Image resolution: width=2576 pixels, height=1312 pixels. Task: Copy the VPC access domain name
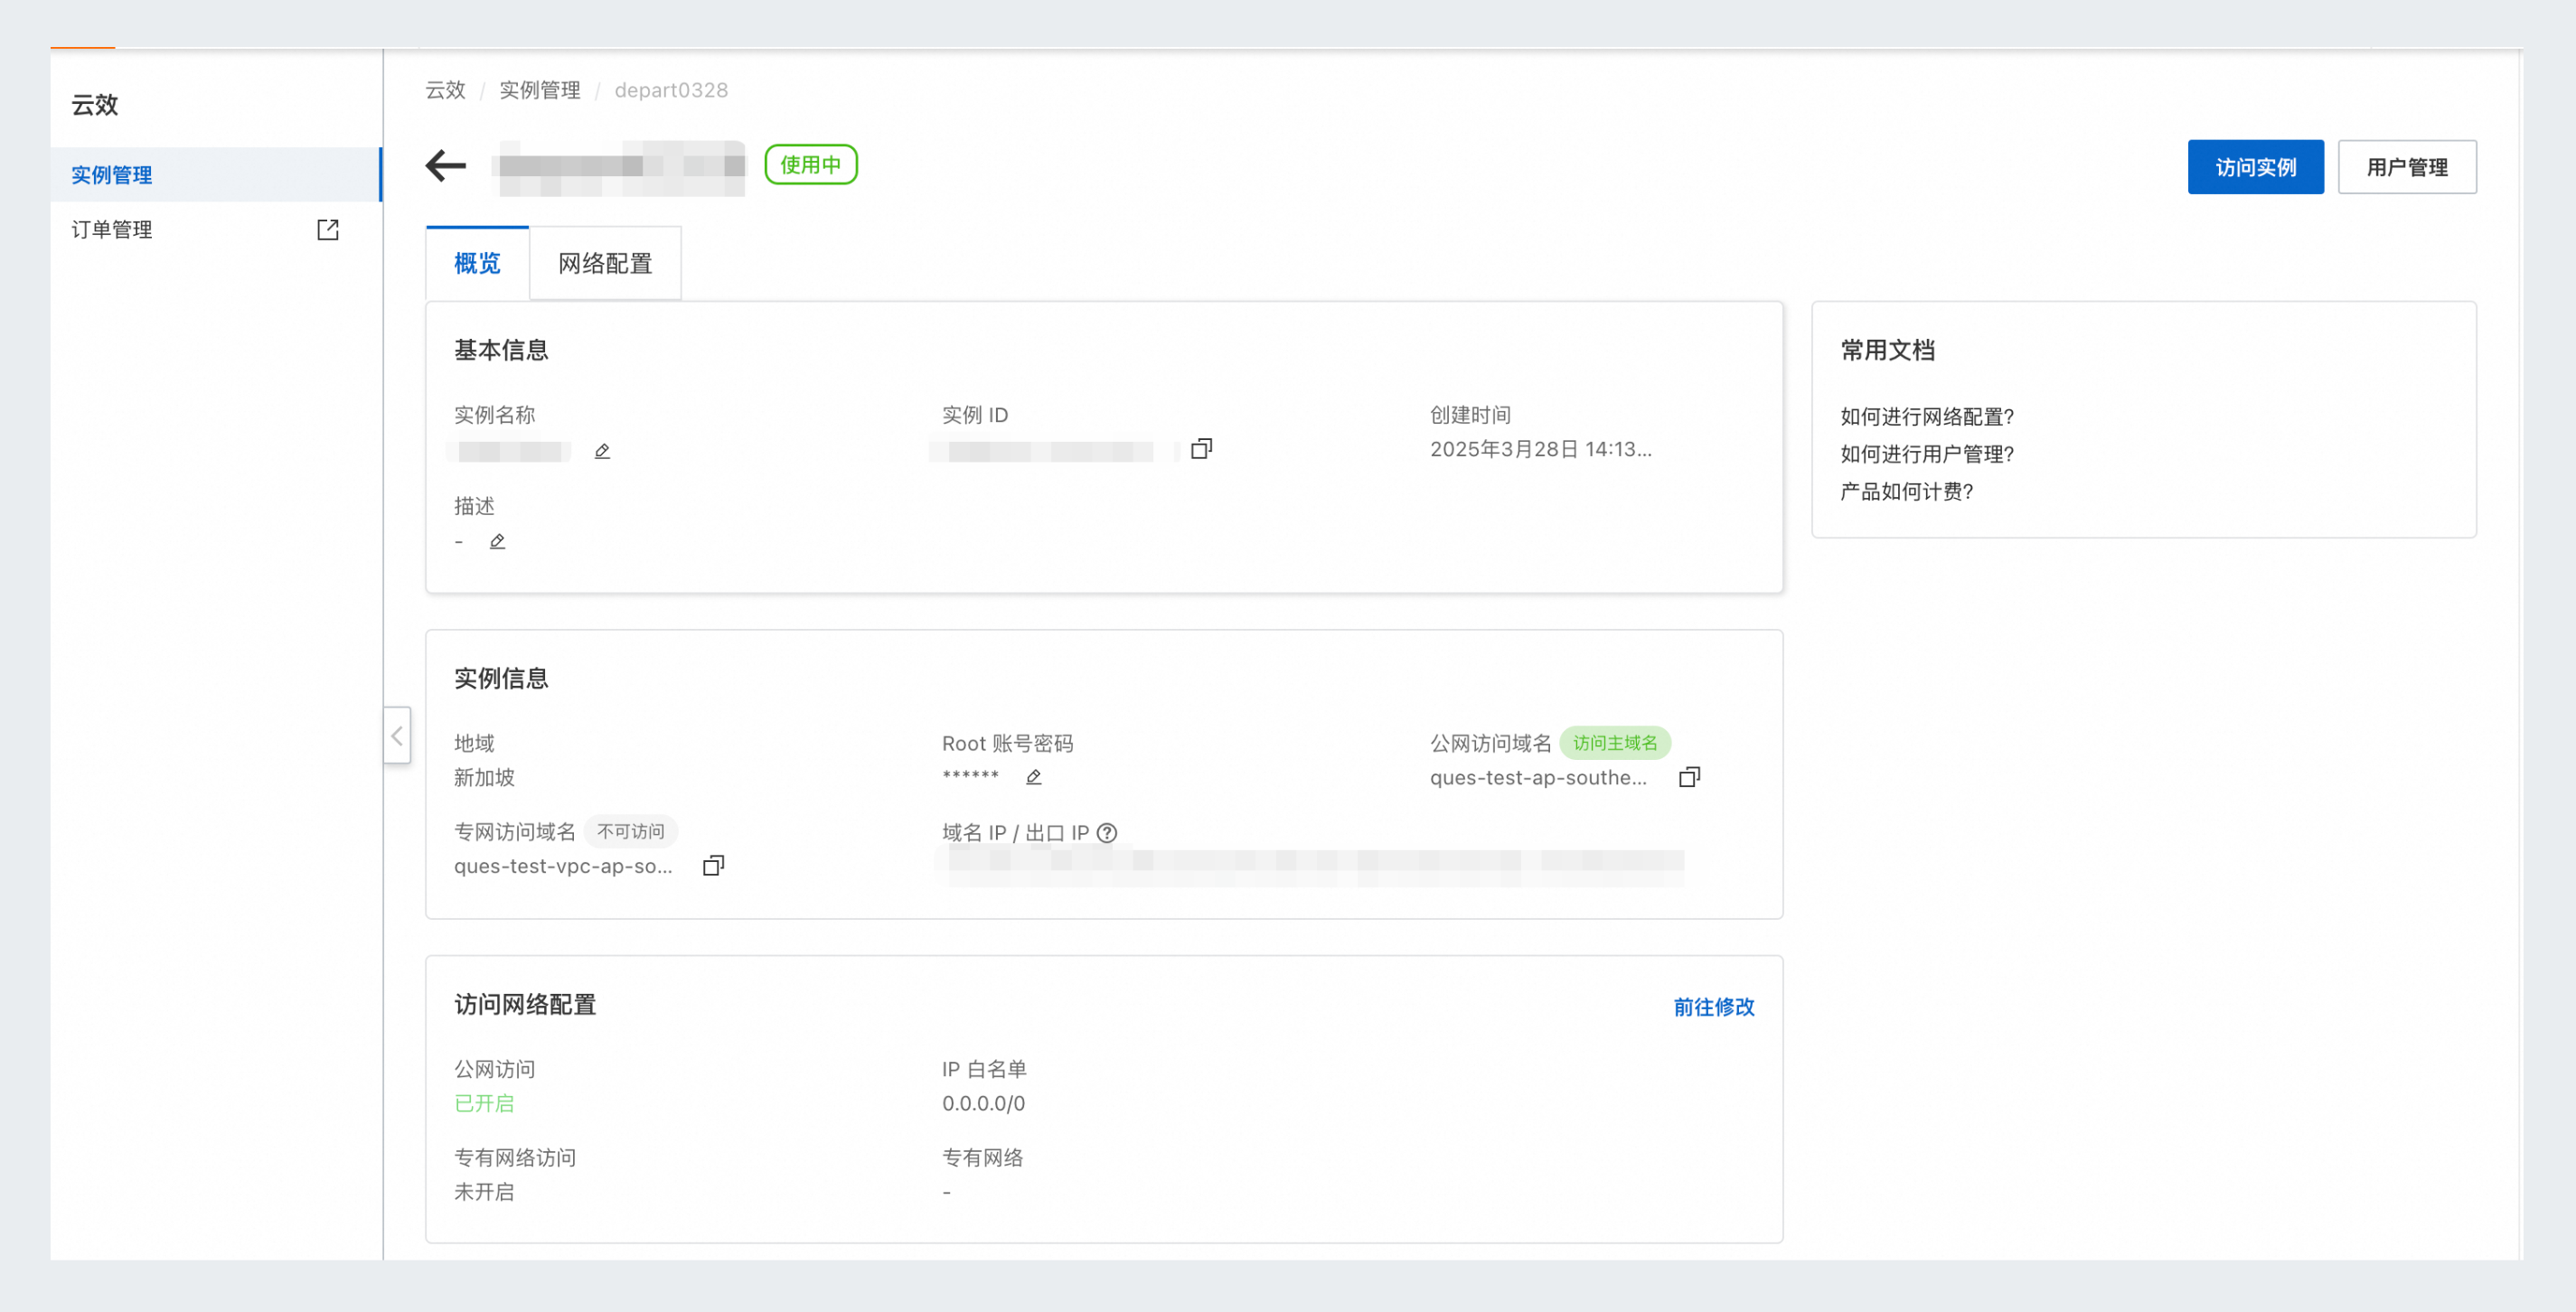click(x=713, y=865)
